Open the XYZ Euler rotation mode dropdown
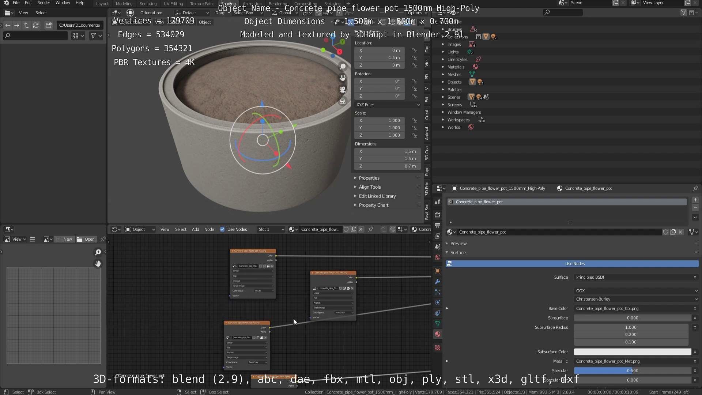 tap(388, 105)
